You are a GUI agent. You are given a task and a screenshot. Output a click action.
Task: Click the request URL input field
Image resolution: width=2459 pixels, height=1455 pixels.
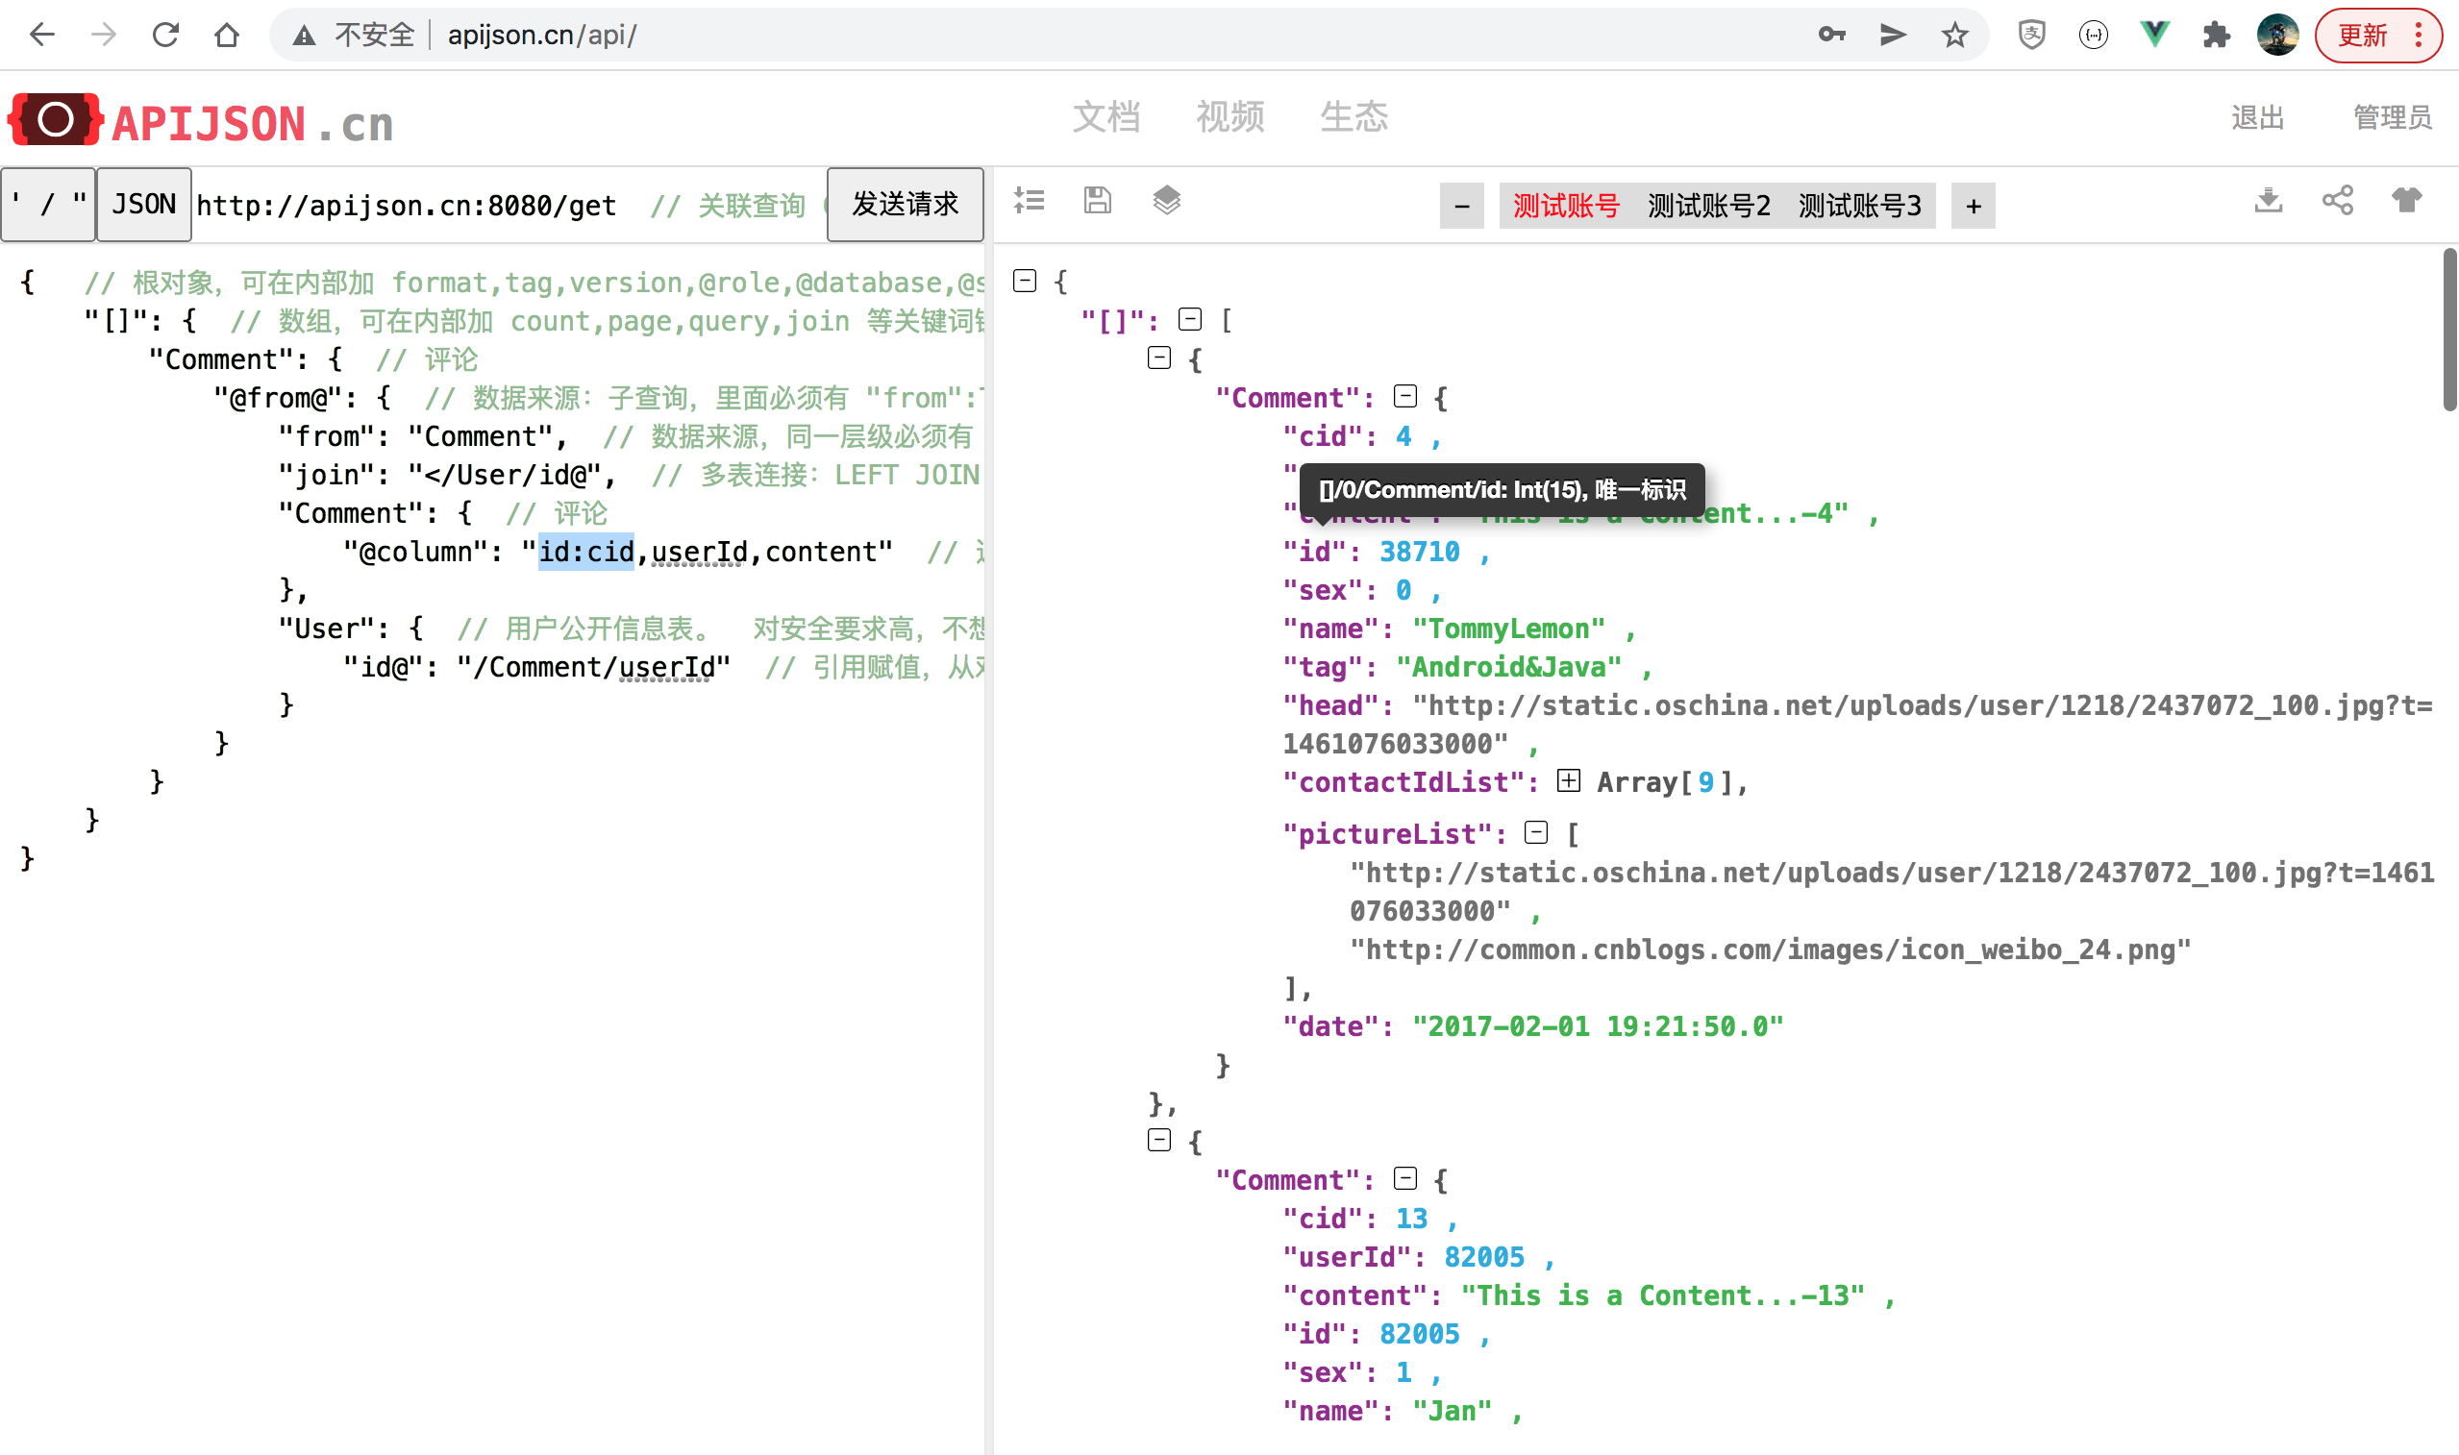tap(406, 206)
